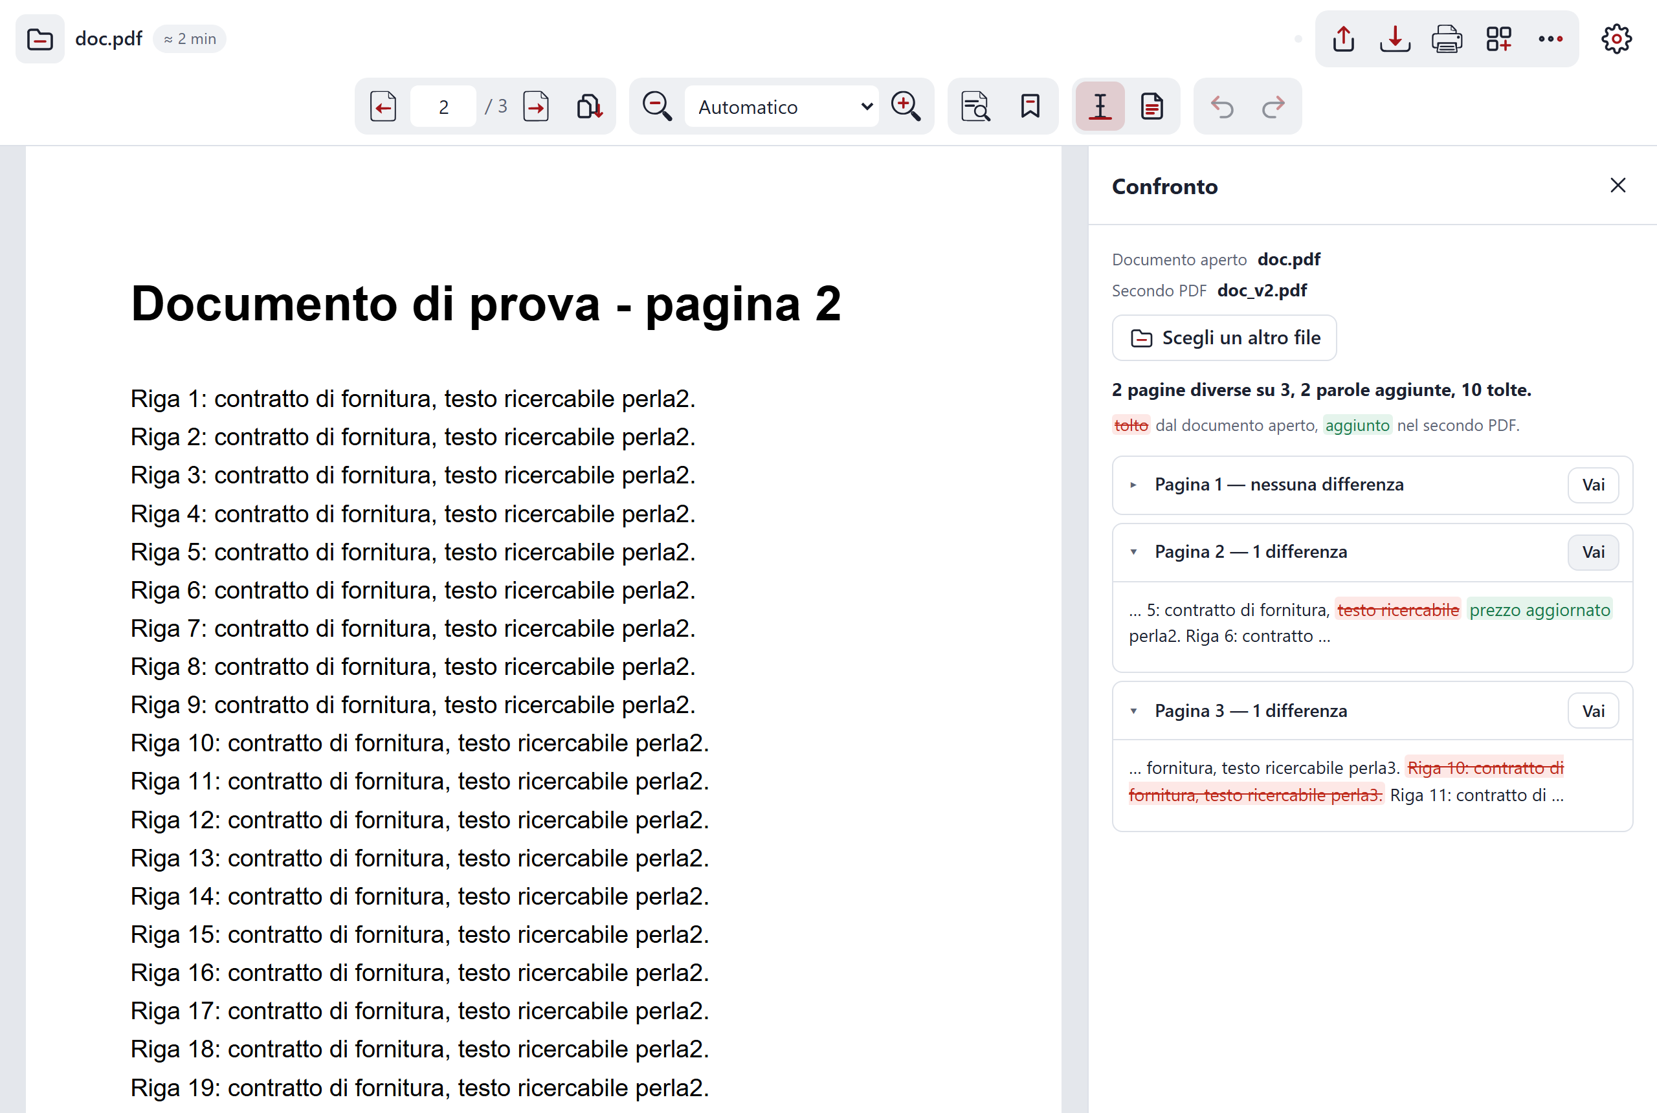Click the Riga 5 line in document
Image resolution: width=1657 pixels, height=1113 pixels.
click(x=412, y=552)
